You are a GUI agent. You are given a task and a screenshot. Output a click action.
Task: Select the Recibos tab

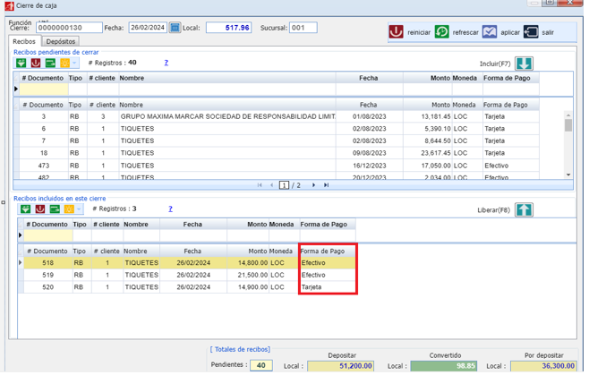(x=24, y=41)
